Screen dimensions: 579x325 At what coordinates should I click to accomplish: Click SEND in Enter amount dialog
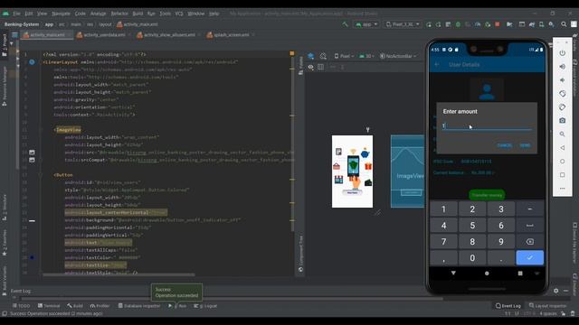pos(525,145)
